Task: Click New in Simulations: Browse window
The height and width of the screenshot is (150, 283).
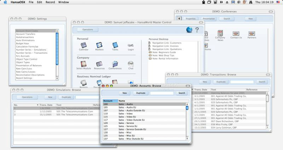Action: [50, 97]
